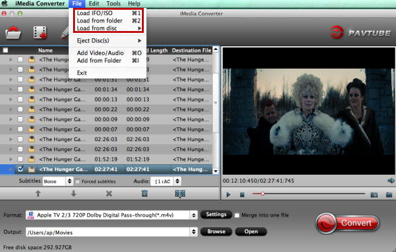Open the Edit menu
Viewport: 396px width, 252px height.
click(94, 4)
